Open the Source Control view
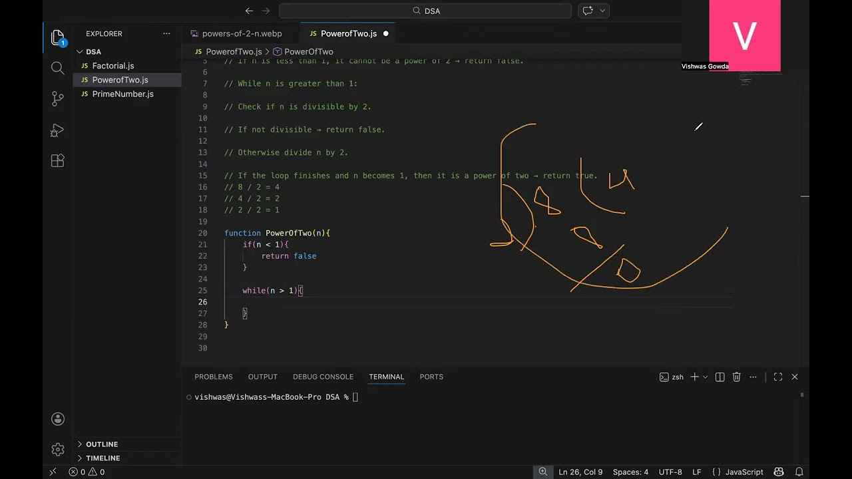The image size is (852, 479). [x=58, y=99]
